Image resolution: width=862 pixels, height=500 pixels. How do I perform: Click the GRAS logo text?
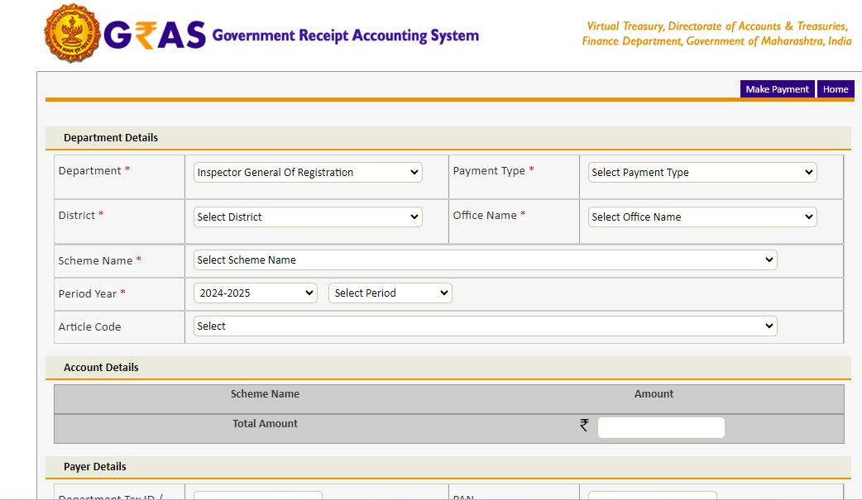click(155, 36)
